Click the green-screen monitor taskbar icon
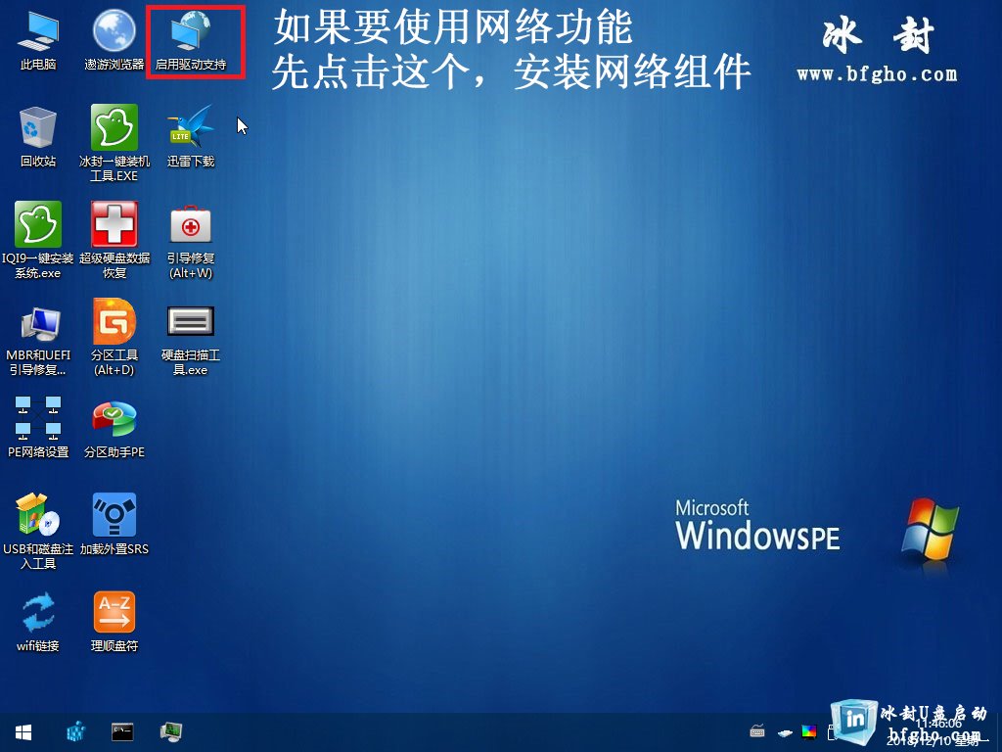This screenshot has width=1002, height=752. pyautogui.click(x=170, y=732)
